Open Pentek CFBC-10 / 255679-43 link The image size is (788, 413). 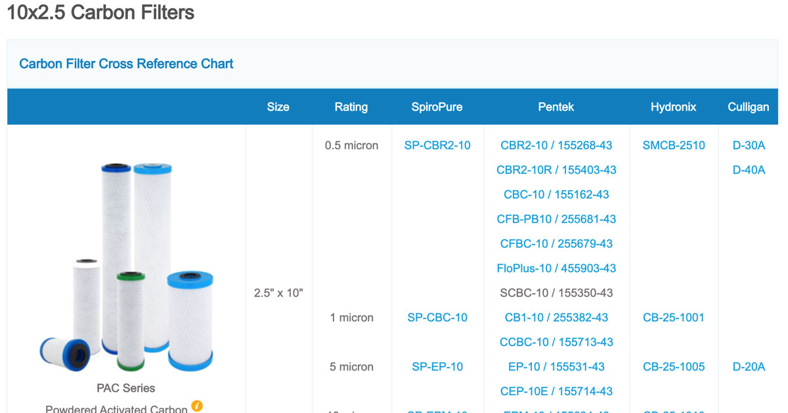[x=556, y=244]
